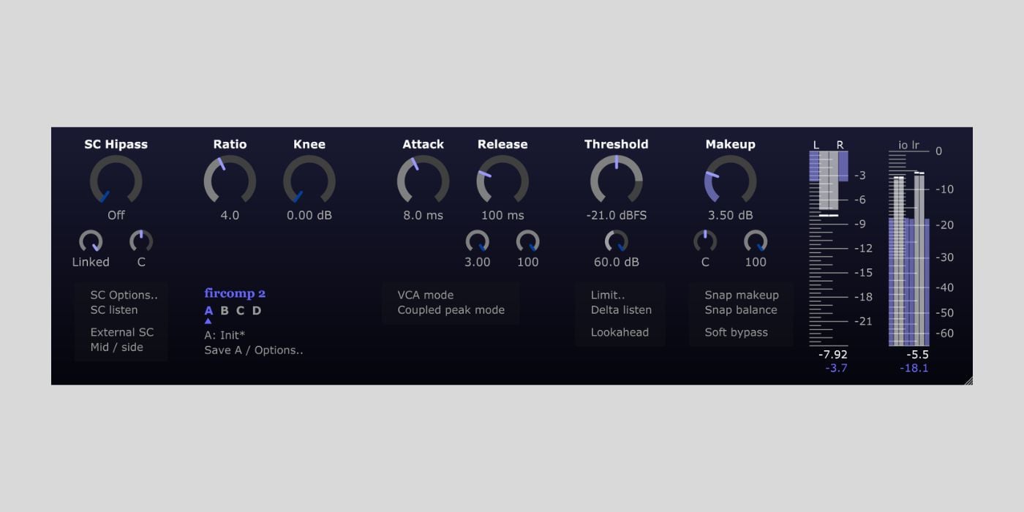
Task: Click the Ratio knob
Action: tap(230, 180)
